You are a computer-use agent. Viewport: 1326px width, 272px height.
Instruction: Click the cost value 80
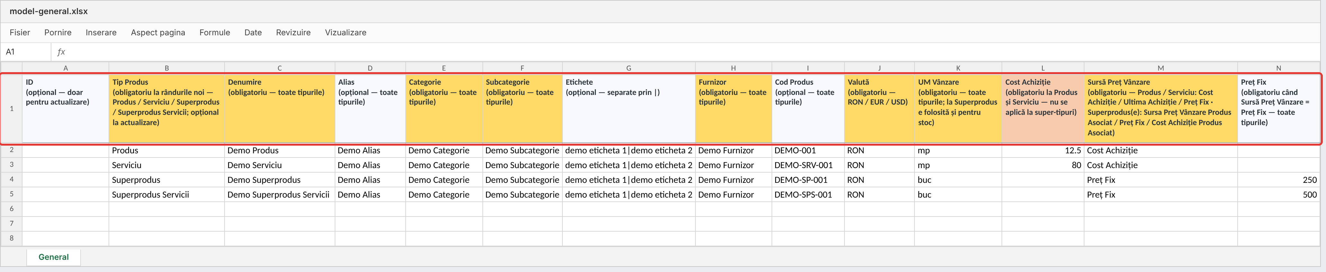1043,165
